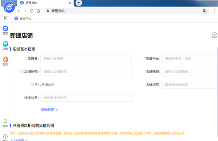This screenshot has height=141, width=218.
Task: Open the 授权成员 member dropdown
Action: point(86,98)
